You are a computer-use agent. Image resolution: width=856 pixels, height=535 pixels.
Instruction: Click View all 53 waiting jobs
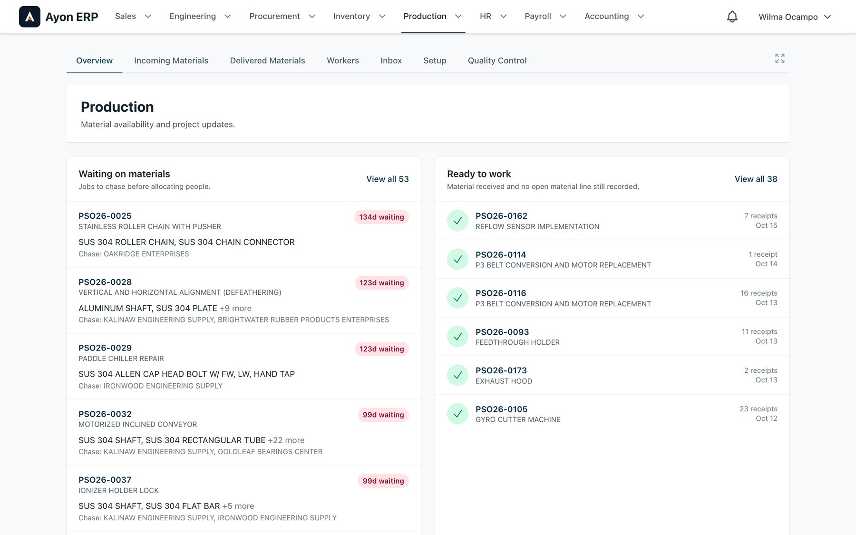(387, 179)
